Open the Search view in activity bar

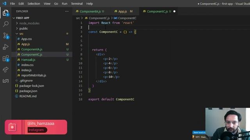point(5,24)
